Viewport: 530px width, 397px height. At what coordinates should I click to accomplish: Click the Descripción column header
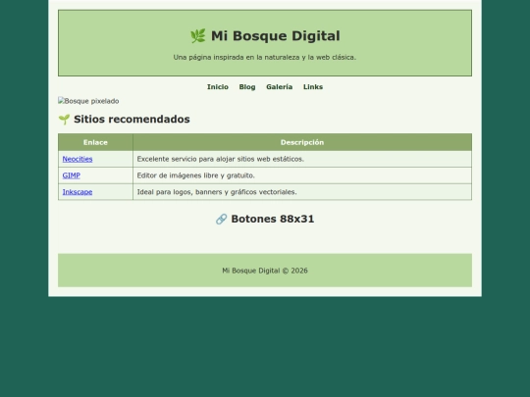click(302, 142)
